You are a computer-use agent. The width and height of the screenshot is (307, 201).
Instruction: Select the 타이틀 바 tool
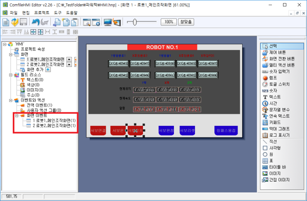pyautogui.click(x=274, y=167)
